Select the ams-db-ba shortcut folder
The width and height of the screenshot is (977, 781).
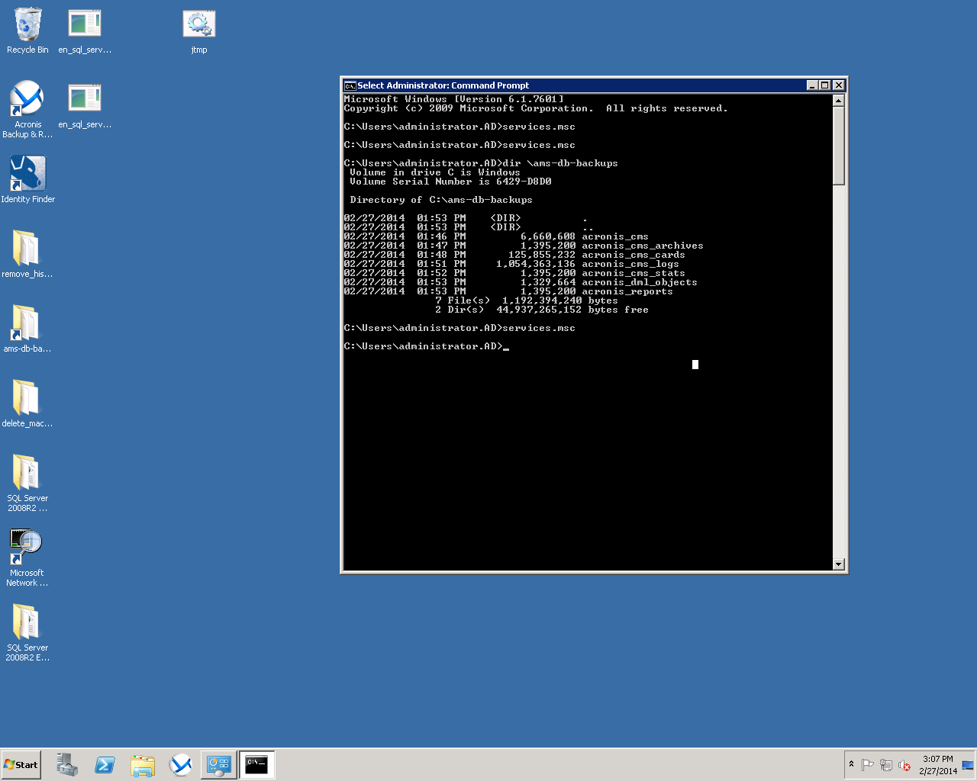tap(27, 329)
